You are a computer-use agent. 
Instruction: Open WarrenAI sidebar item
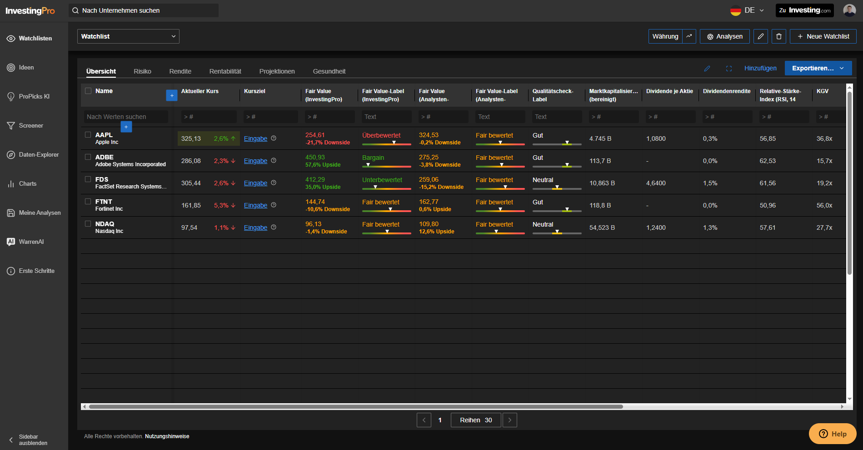pos(25,242)
